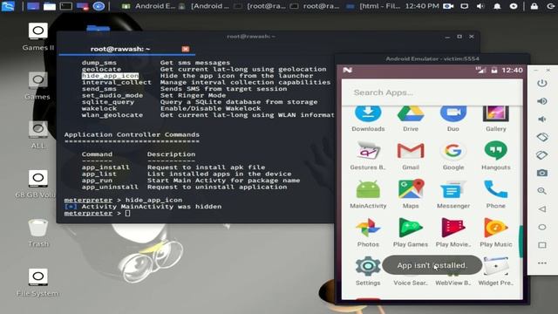Screen dimensions: 558x314
Task: Take an emulator screenshot with camera icon
Action: (x=542, y=173)
